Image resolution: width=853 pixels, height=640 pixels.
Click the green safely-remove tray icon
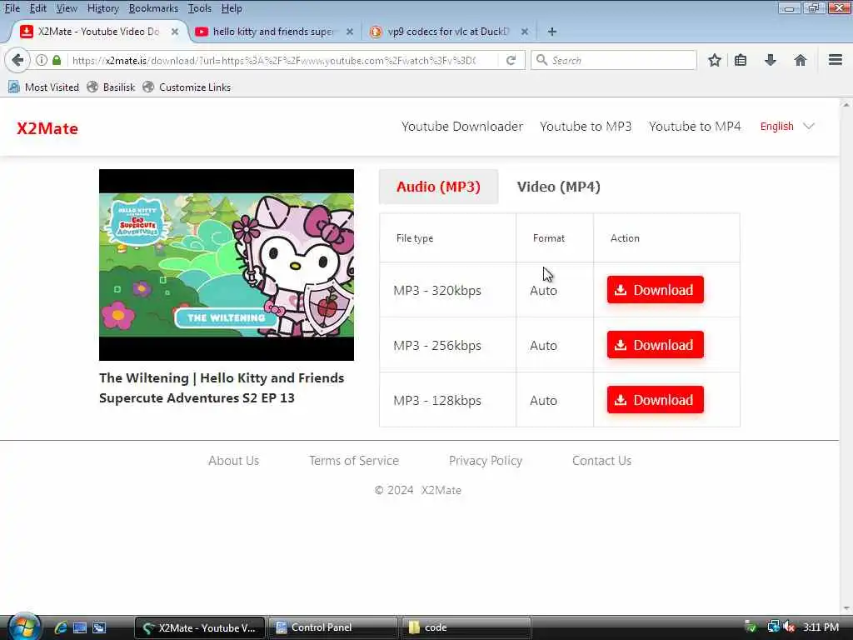751,627
